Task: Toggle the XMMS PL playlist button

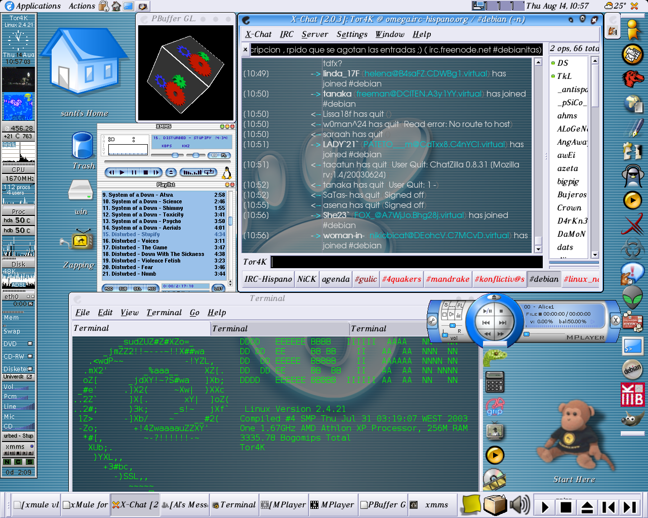Action: 225,155
